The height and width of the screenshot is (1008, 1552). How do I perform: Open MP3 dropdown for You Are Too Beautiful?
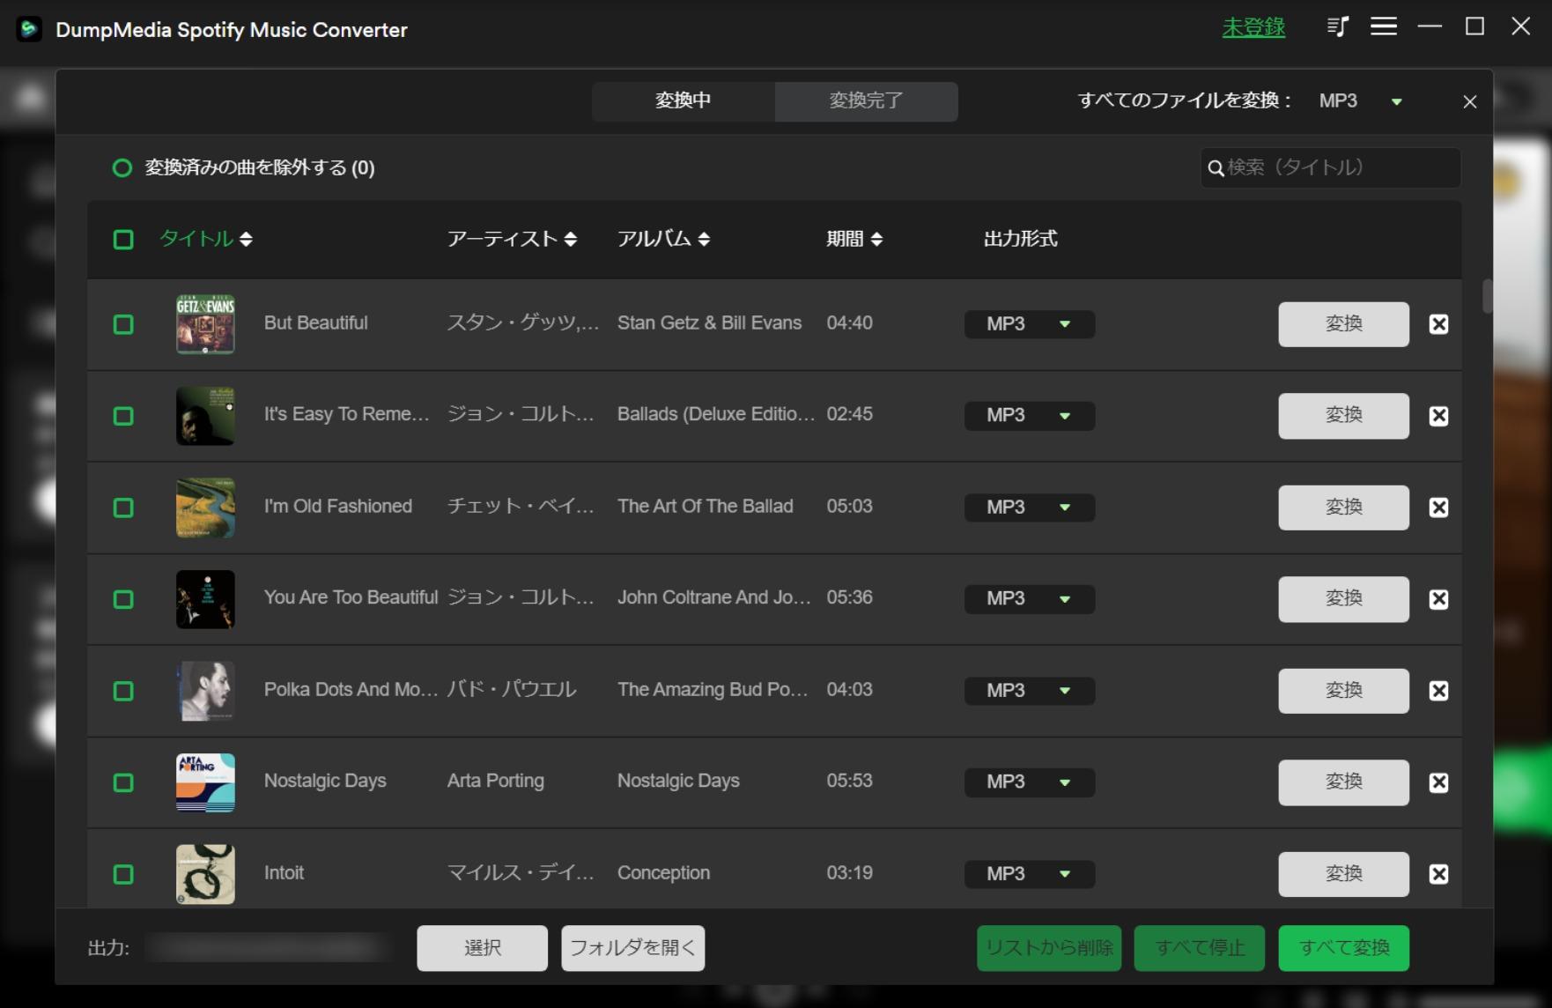pos(1030,599)
